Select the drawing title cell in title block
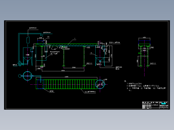 point(155,105)
